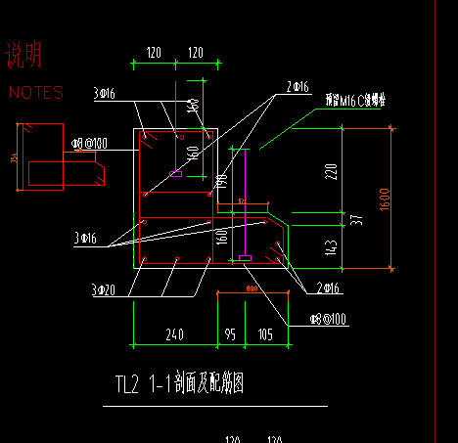Select the 95 bottom dimension text
This screenshot has width=458, height=443.
pyautogui.click(x=230, y=334)
